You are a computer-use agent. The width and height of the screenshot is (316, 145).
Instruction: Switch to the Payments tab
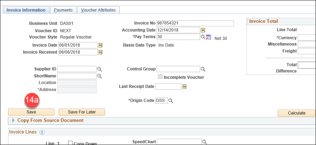click(63, 10)
